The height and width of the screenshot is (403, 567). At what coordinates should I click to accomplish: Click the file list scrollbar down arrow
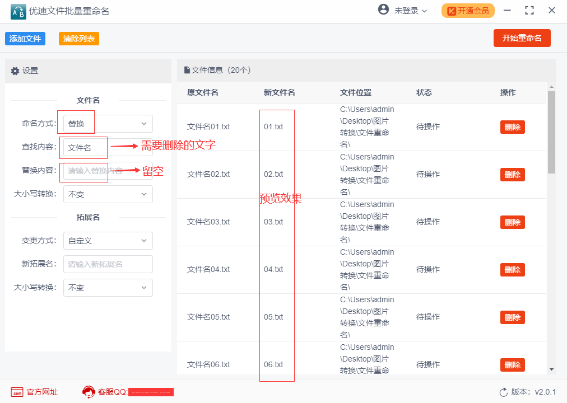551,369
